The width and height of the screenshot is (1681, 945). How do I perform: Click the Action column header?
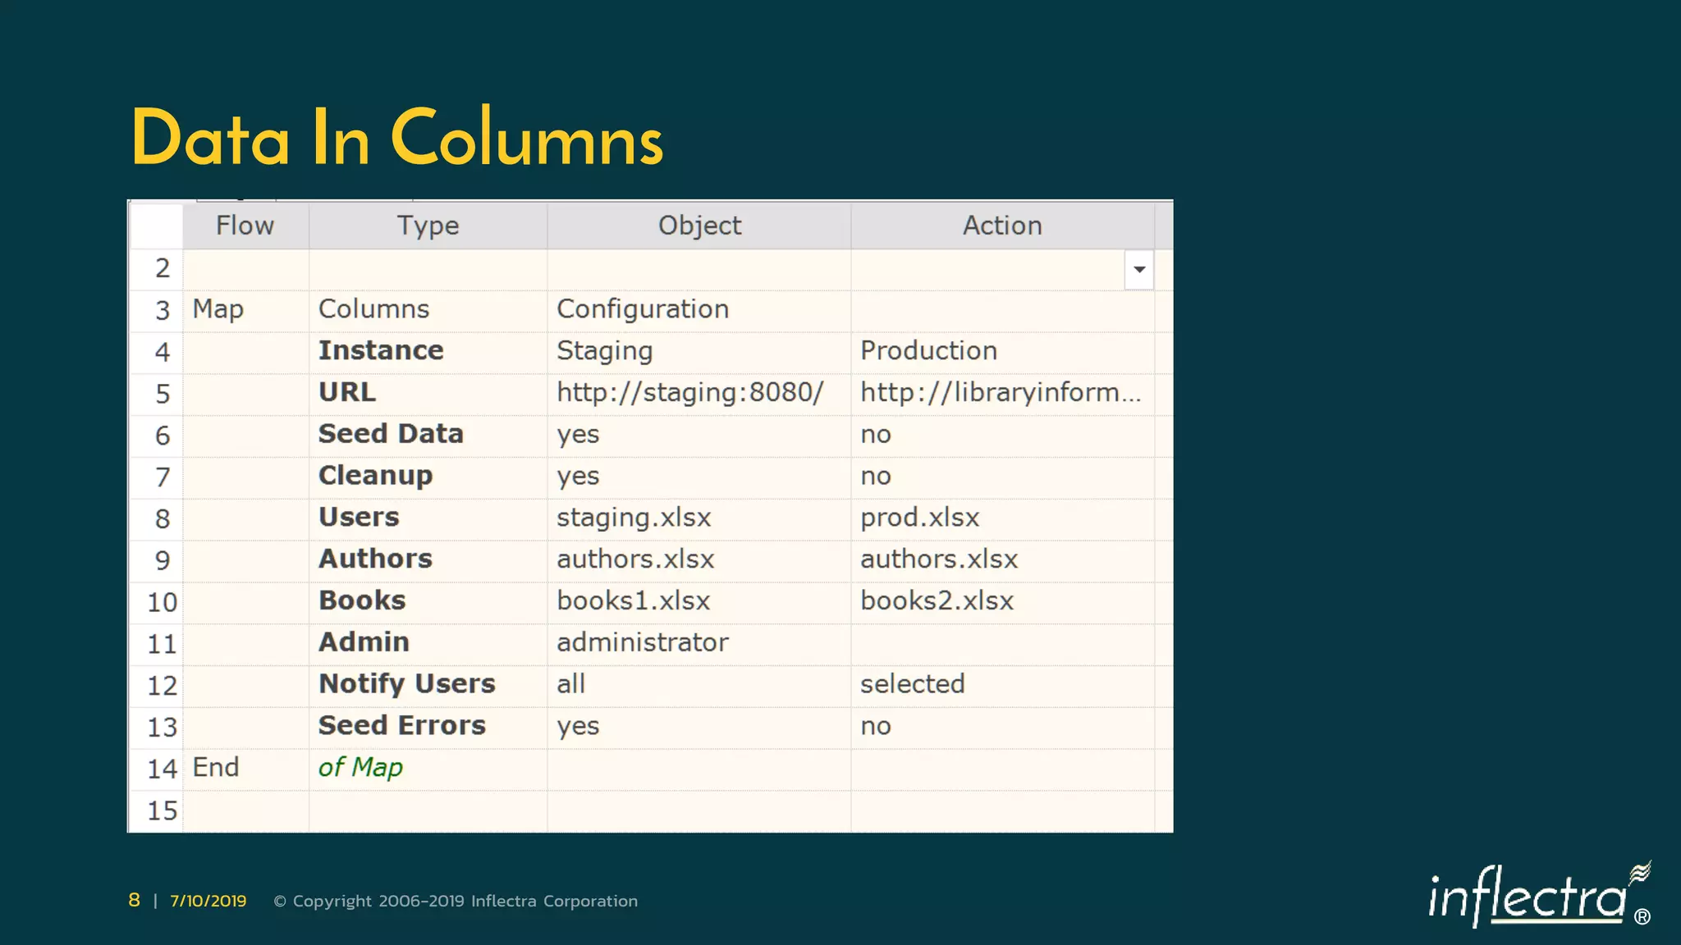click(1002, 226)
